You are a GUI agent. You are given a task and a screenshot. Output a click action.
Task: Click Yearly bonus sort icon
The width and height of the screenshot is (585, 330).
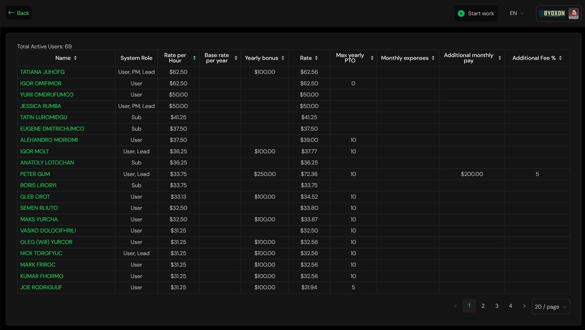point(283,58)
